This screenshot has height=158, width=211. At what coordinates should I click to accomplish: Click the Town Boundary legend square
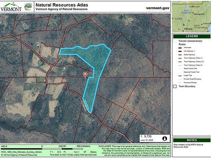tap(175, 86)
